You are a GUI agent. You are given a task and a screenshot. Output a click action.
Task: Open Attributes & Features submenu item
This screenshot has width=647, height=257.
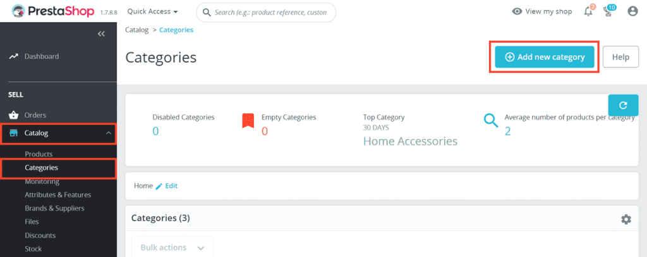[x=57, y=195]
